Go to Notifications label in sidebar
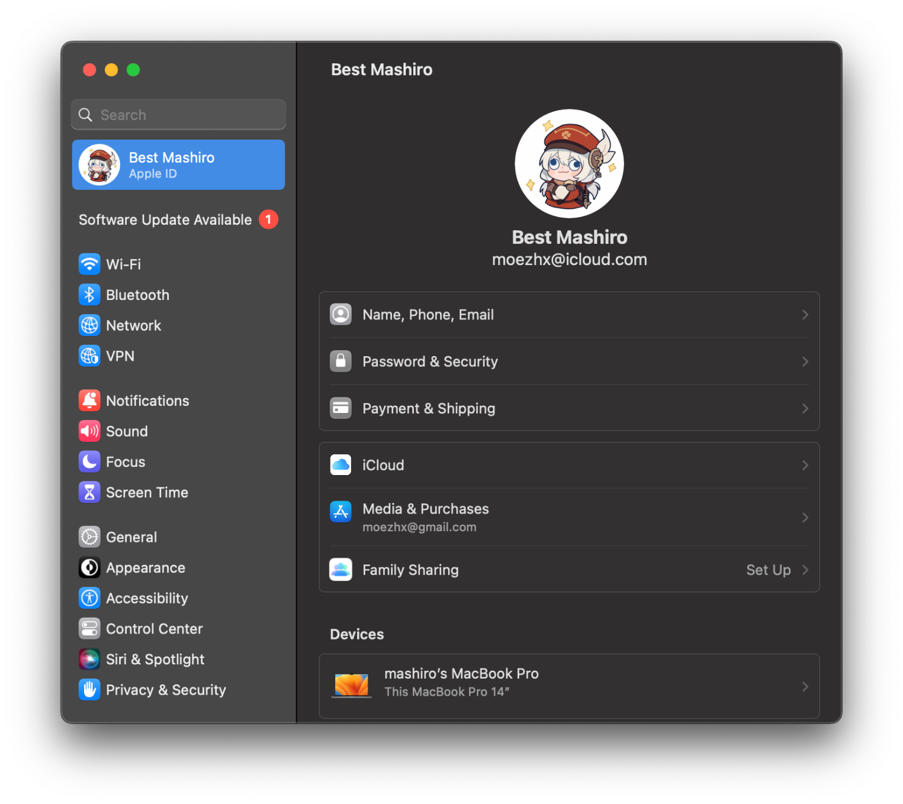The height and width of the screenshot is (804, 903). (x=147, y=401)
